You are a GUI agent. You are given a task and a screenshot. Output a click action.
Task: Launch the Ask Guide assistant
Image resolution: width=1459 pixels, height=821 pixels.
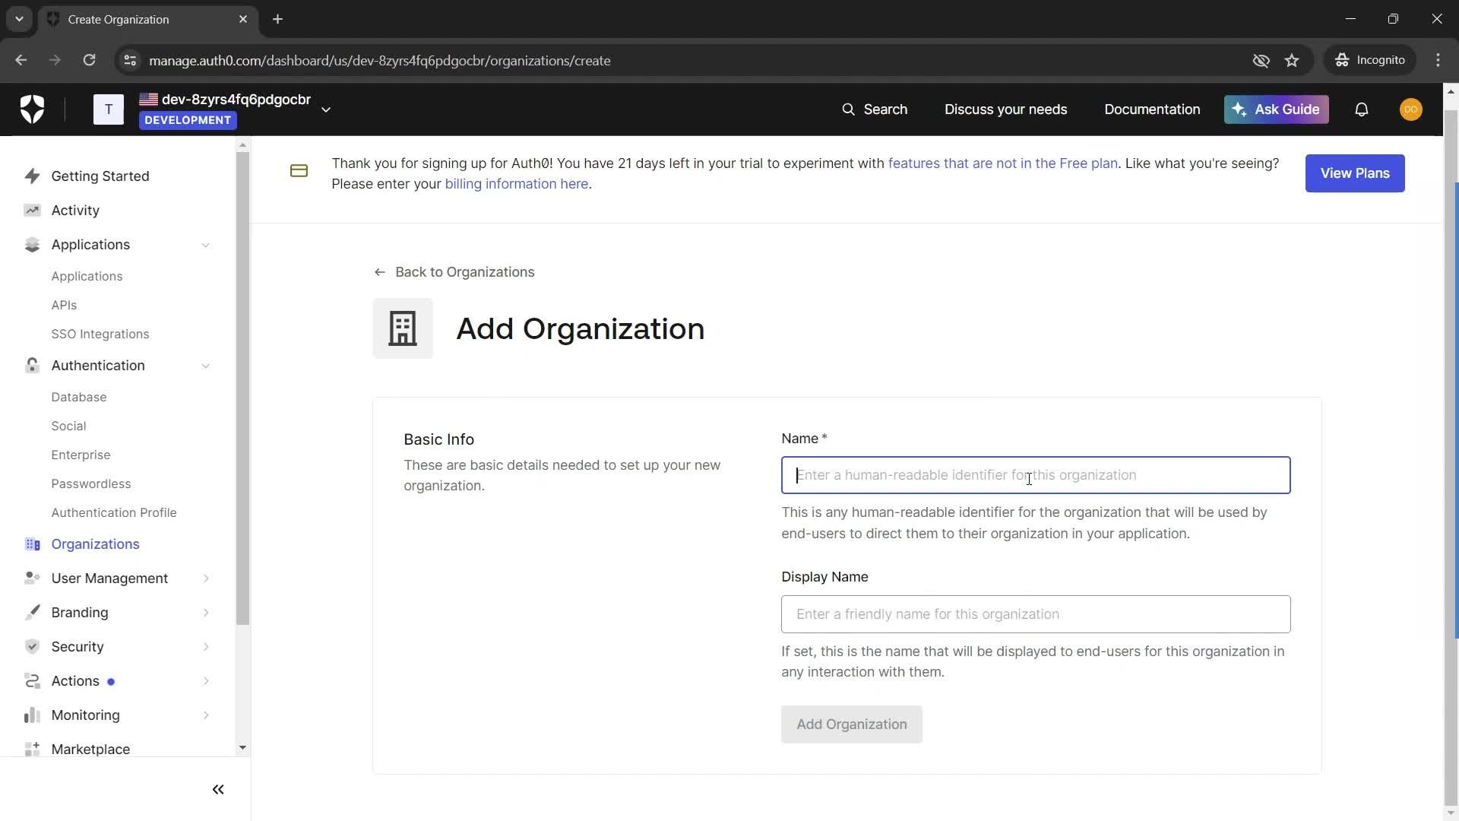tap(1276, 109)
